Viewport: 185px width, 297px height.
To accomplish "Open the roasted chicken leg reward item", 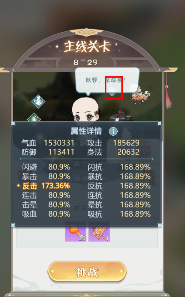I will pyautogui.click(x=75, y=232).
